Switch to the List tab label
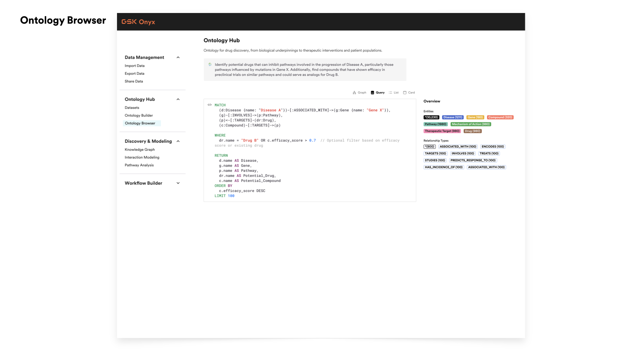Image resolution: width=624 pixels, height=351 pixels. click(396, 93)
